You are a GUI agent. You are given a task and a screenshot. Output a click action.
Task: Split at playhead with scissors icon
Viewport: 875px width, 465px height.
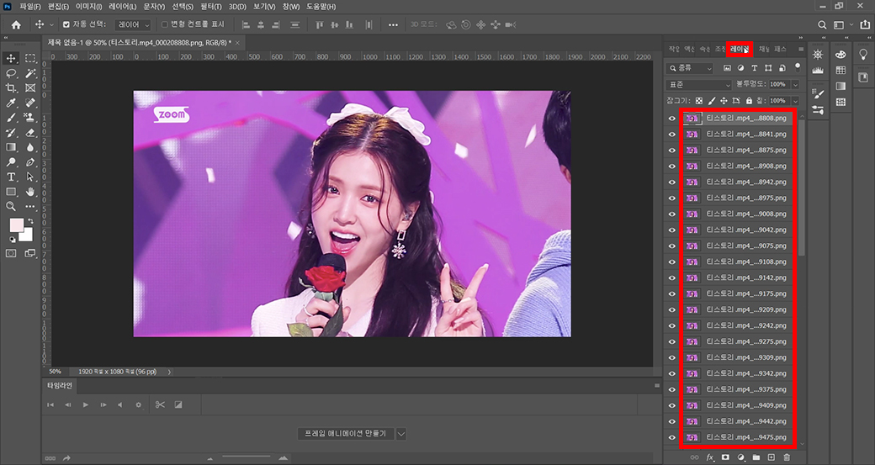(160, 404)
